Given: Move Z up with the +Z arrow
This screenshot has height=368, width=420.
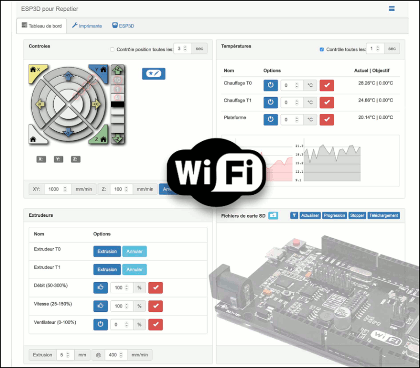Looking at the screenshot, I should point(118,70).
